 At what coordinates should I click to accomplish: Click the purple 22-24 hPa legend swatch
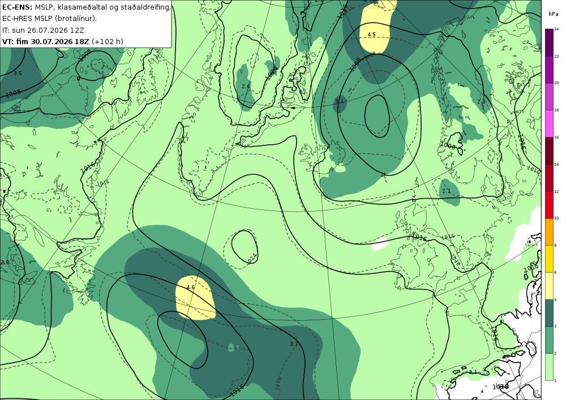[x=550, y=42]
